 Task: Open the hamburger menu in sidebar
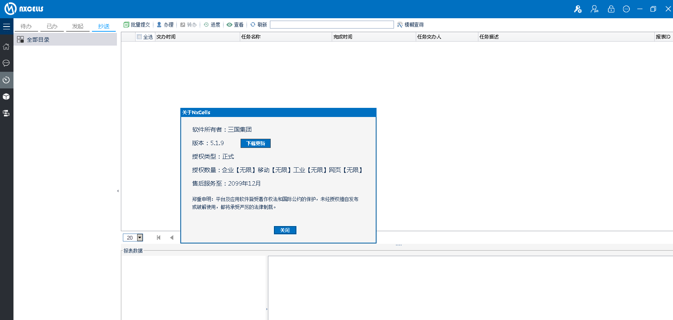tap(6, 27)
